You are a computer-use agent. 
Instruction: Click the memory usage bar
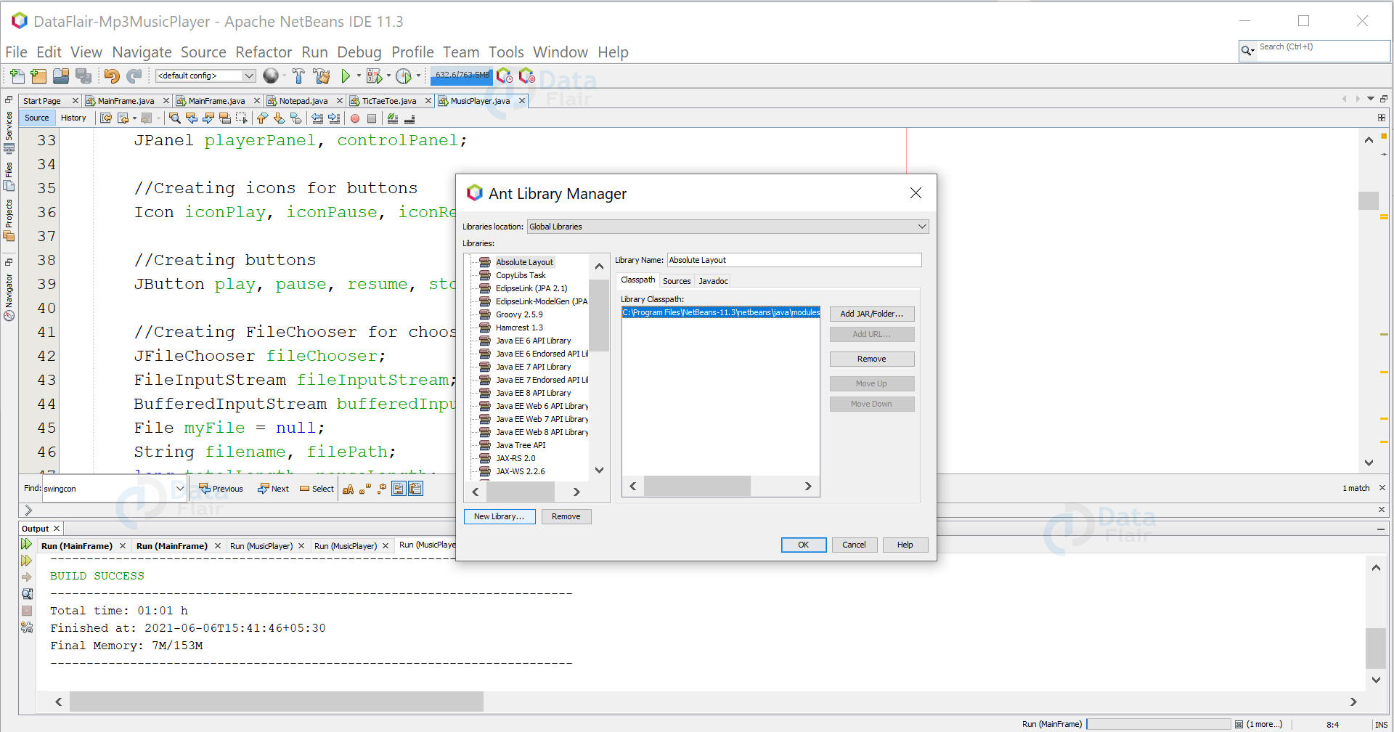(462, 76)
